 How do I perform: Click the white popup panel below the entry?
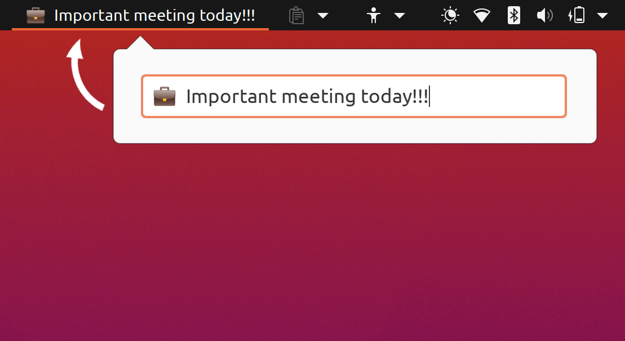point(354,130)
